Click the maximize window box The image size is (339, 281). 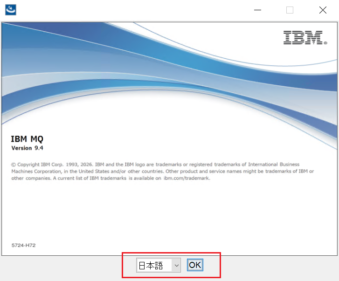tap(290, 10)
